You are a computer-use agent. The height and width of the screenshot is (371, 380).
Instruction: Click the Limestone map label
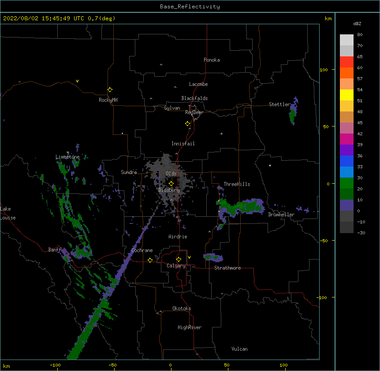click(x=67, y=157)
